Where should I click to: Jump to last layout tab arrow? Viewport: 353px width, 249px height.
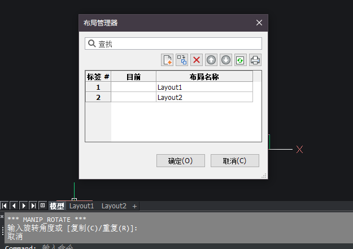pos(33,206)
